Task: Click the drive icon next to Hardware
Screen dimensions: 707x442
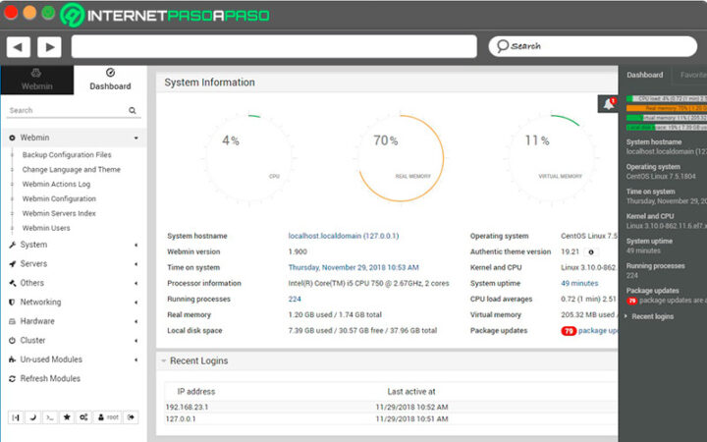Action: point(12,321)
